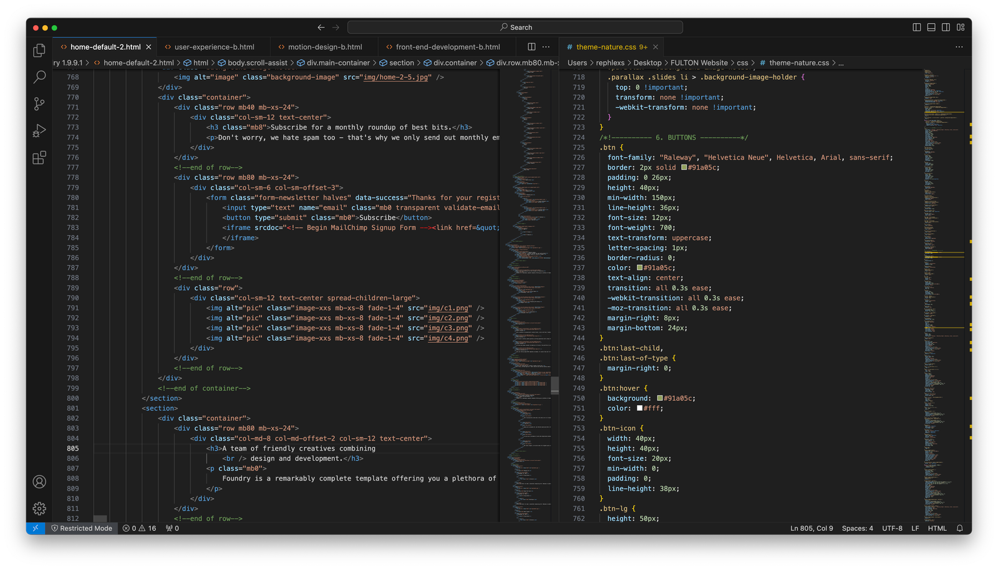Follow the img/c4.png source link

[448, 338]
